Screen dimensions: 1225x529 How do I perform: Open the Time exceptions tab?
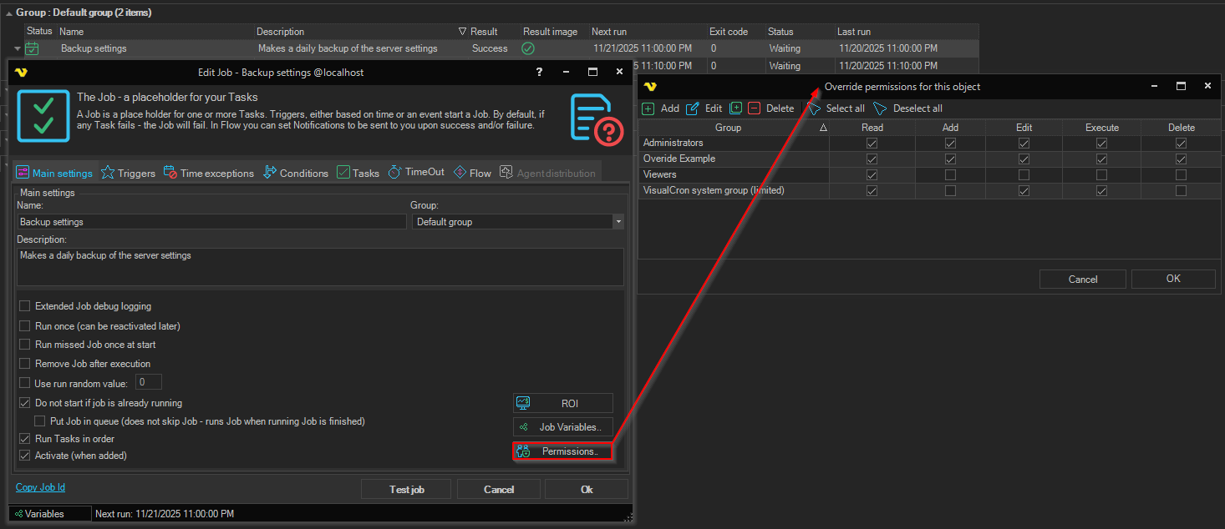(x=208, y=173)
